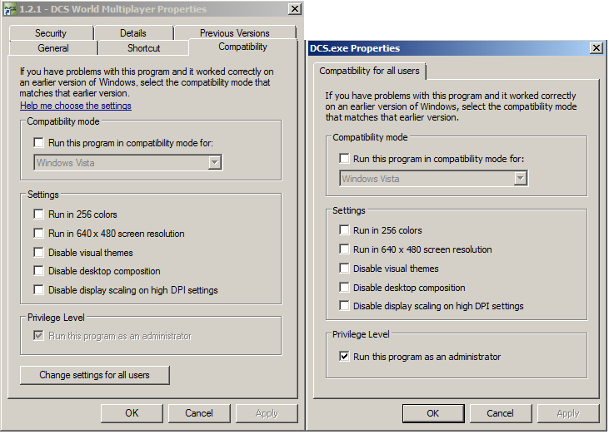The image size is (609, 434).
Task: Open the Details tab
Action: click(x=133, y=33)
